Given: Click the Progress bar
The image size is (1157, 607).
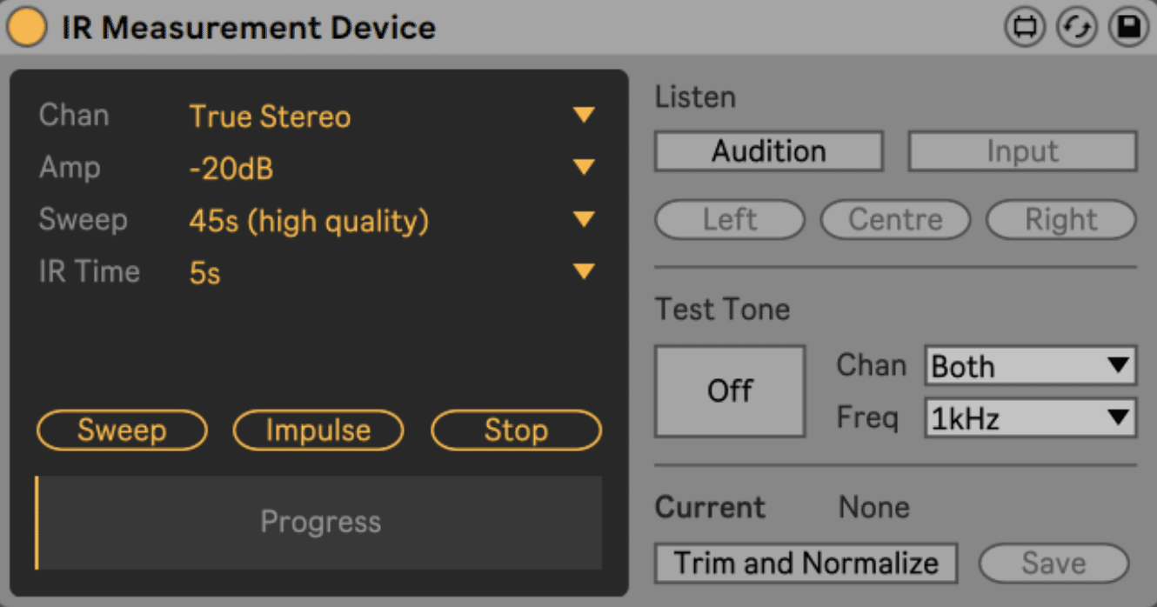Looking at the screenshot, I should tap(319, 523).
